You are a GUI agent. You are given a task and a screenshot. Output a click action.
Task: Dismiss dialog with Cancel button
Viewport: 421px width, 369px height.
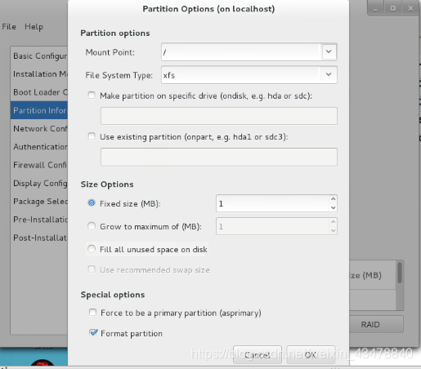click(258, 354)
